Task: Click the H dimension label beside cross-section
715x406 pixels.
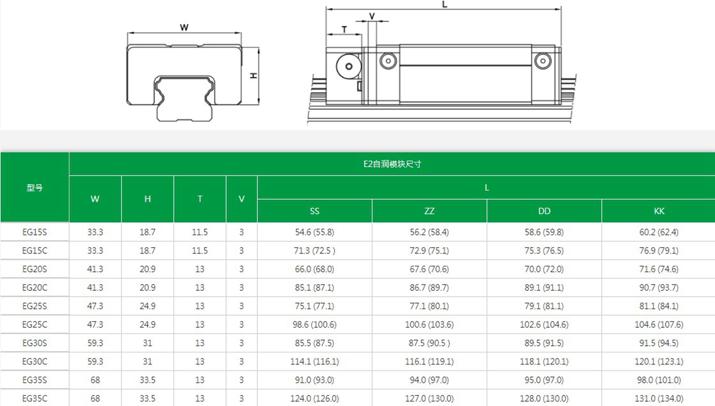Action: click(x=254, y=75)
